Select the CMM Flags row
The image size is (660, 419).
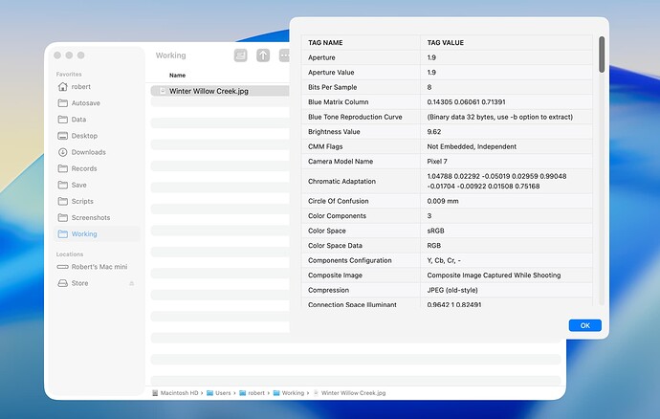(x=447, y=146)
